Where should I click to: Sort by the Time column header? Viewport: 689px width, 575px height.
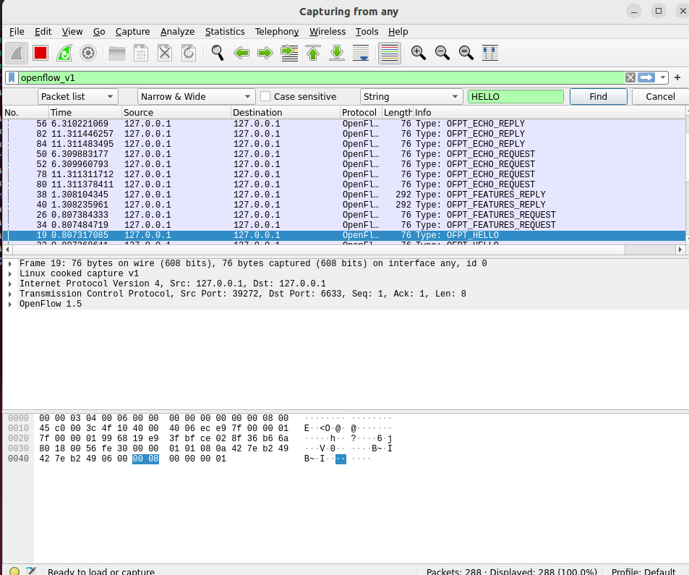[85, 113]
